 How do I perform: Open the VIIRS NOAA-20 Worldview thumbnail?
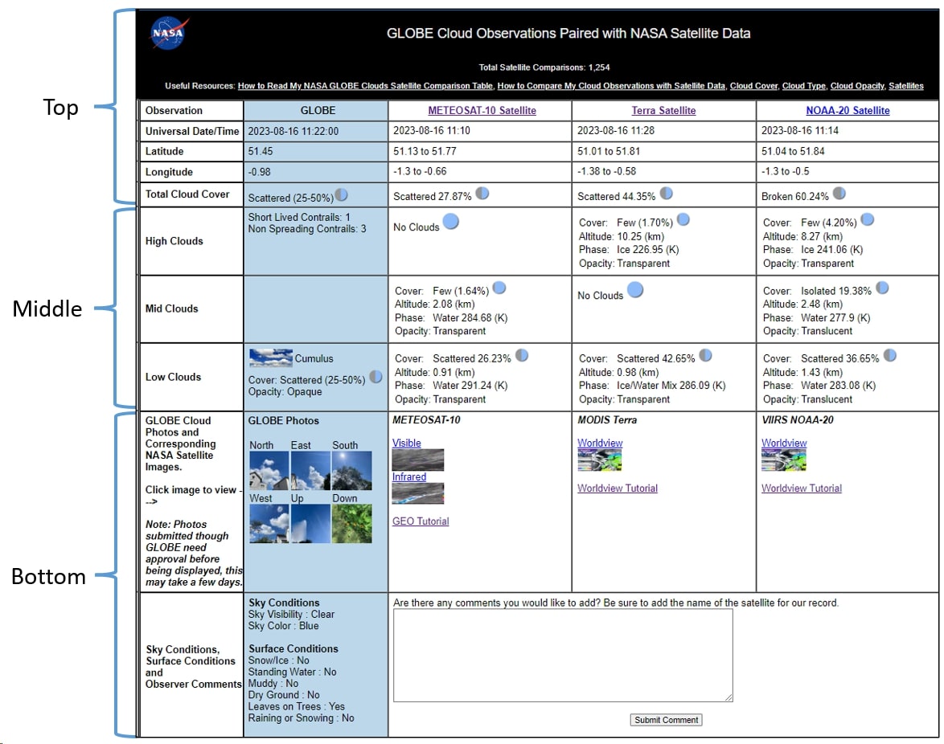(784, 460)
